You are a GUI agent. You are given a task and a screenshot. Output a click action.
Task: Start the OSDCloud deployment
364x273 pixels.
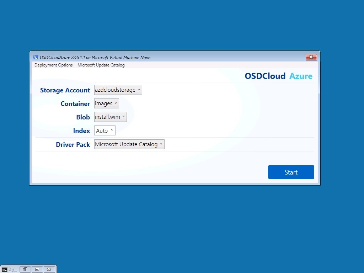(291, 172)
